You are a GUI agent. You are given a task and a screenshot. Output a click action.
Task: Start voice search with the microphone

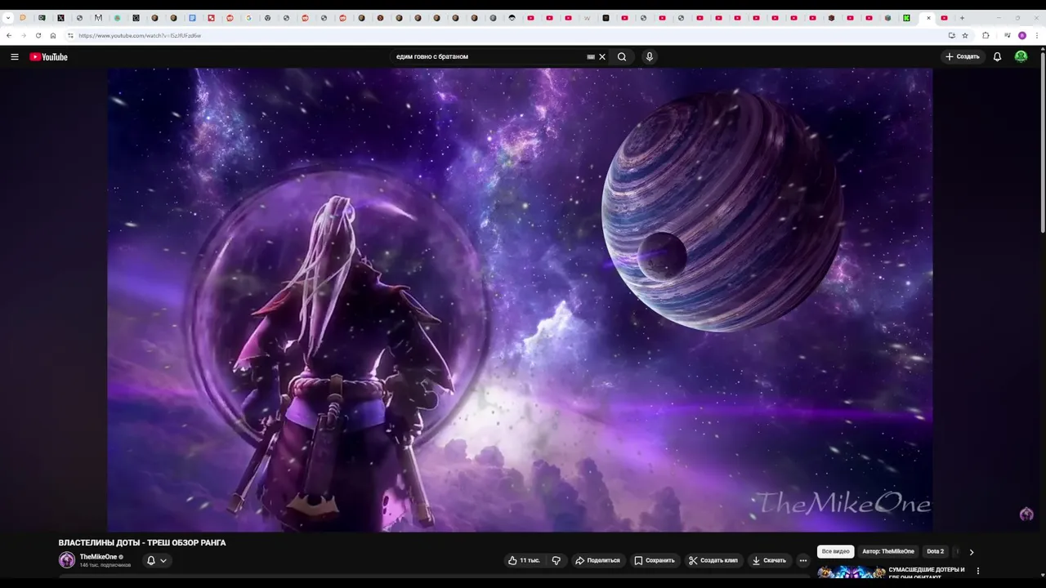(650, 57)
